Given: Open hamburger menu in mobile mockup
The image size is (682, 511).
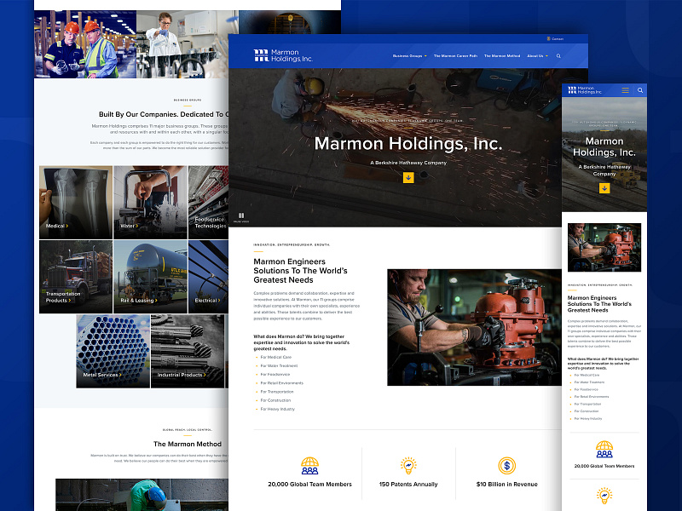Looking at the screenshot, I should pyautogui.click(x=625, y=90).
